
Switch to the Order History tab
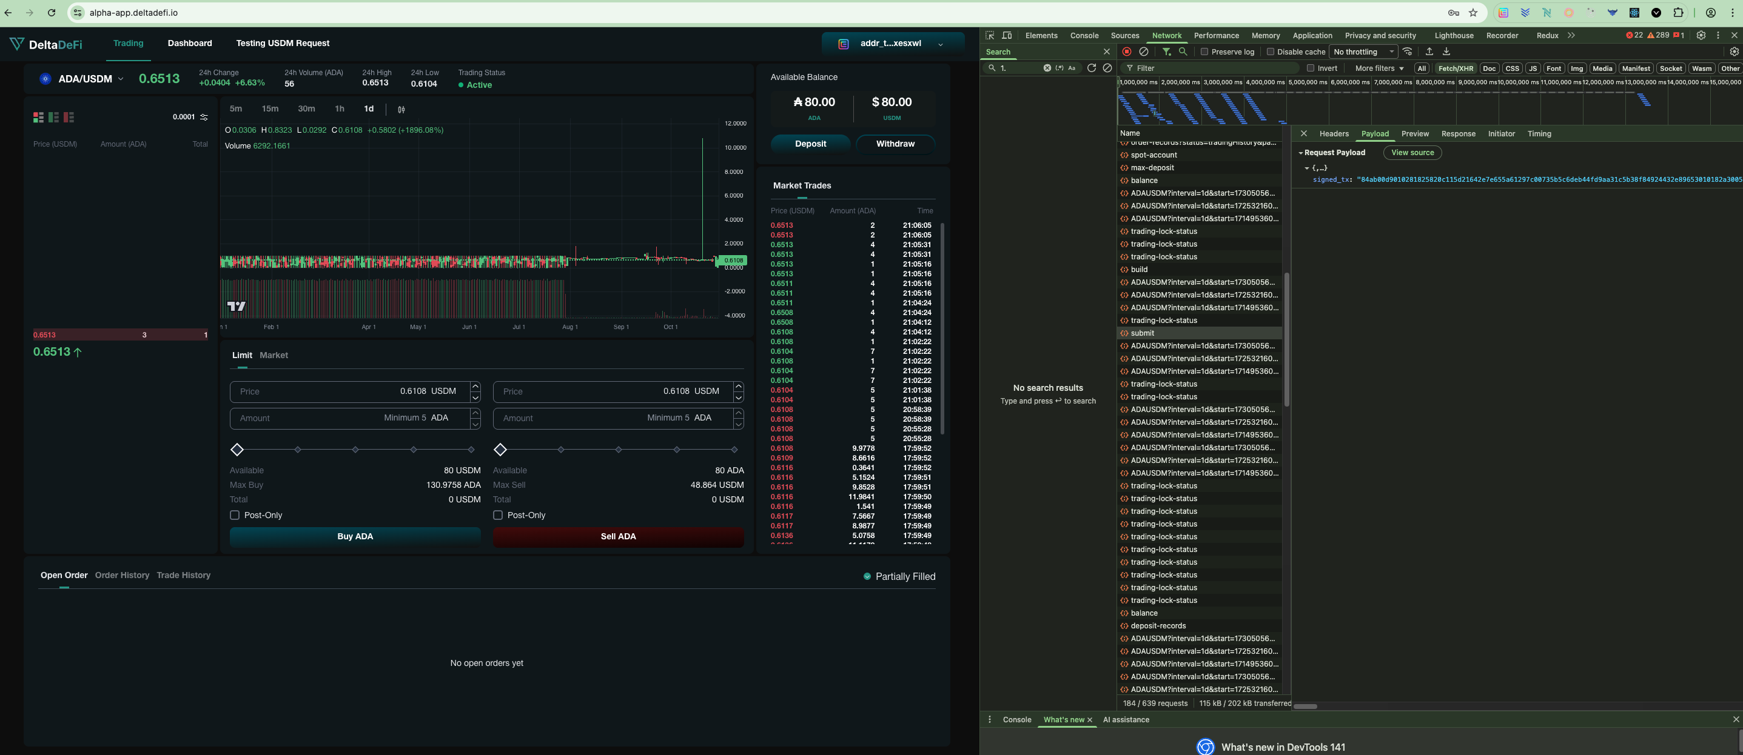click(x=122, y=575)
